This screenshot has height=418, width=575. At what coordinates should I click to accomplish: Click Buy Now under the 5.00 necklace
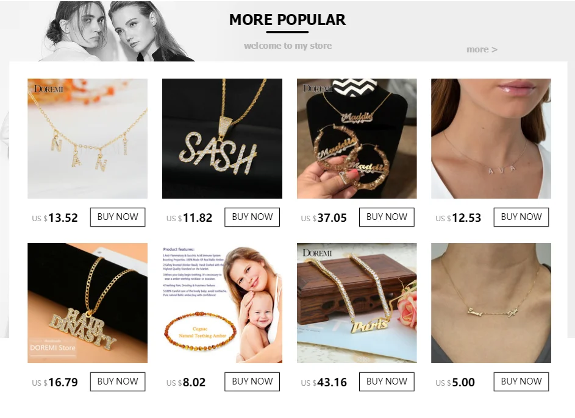(521, 381)
